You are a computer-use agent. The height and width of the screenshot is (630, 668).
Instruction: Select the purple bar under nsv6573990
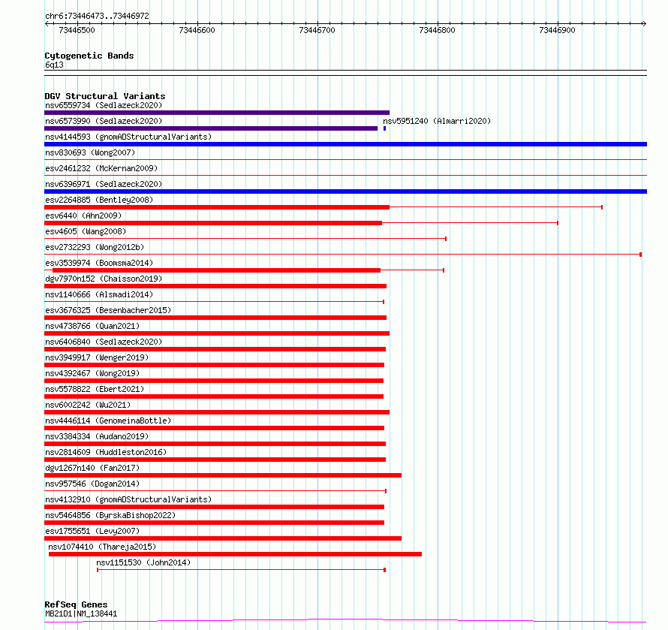click(x=211, y=128)
